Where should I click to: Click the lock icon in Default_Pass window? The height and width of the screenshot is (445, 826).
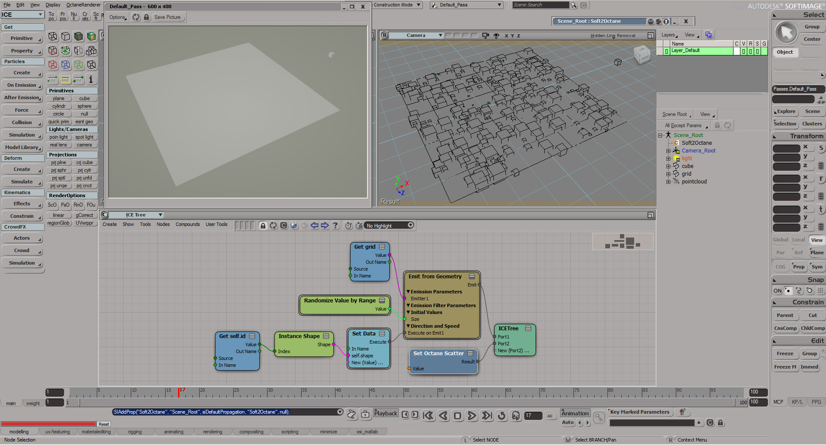click(x=146, y=17)
